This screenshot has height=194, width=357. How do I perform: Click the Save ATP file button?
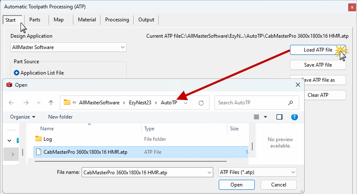[x=318, y=65]
